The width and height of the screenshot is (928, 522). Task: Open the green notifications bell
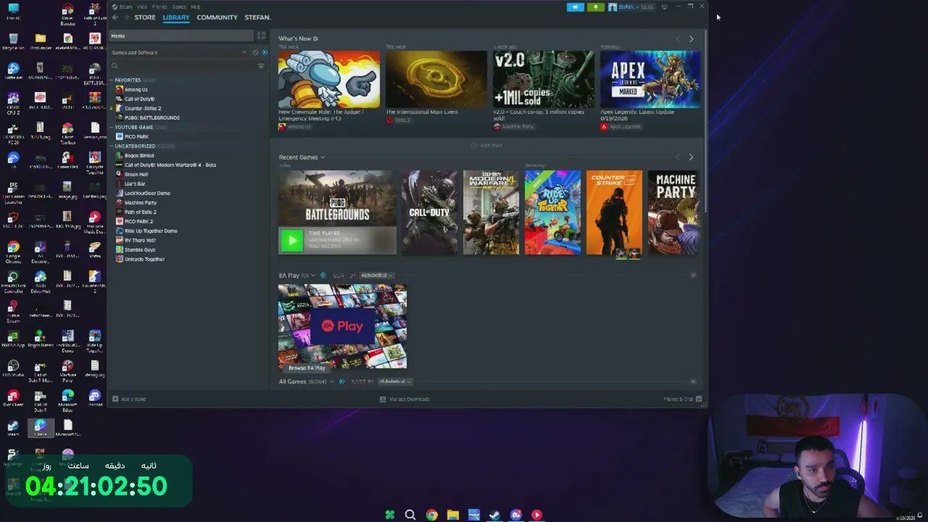tap(595, 7)
